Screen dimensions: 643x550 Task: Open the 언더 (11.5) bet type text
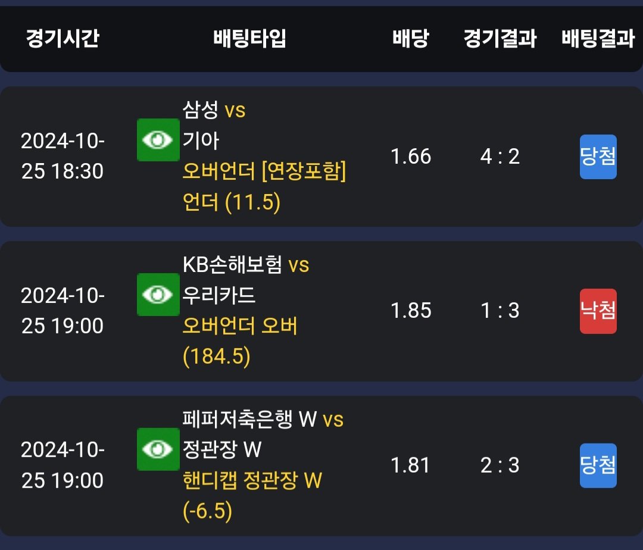pyautogui.click(x=231, y=202)
